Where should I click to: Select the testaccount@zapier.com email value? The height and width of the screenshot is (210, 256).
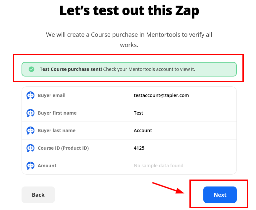point(161,95)
